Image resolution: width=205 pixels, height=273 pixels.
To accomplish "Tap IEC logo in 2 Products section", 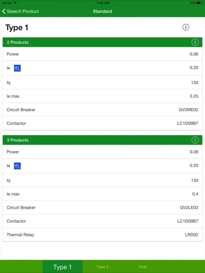I will (x=17, y=68).
